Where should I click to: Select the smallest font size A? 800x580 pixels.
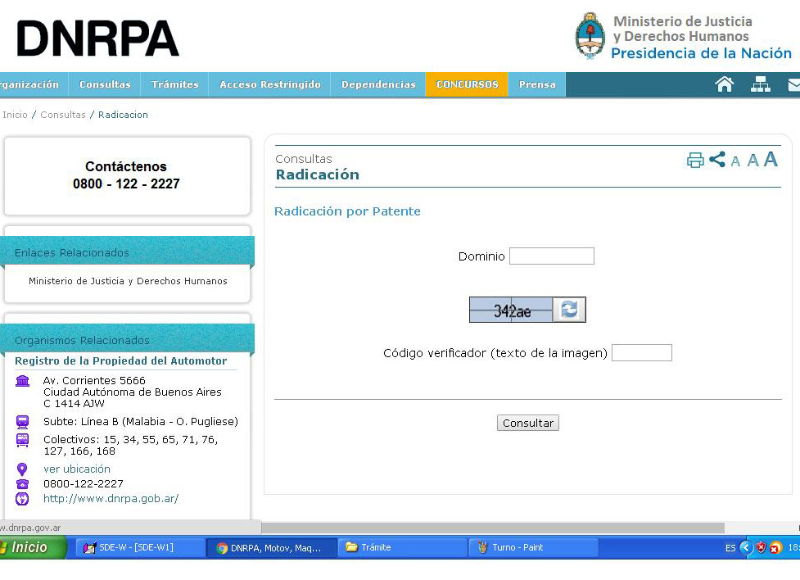click(735, 161)
